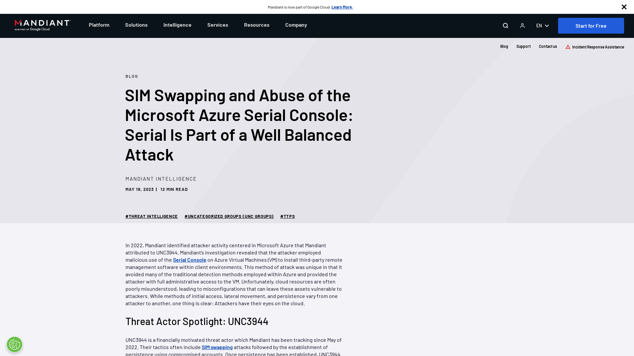Click the #TTPS tag filter
634x356 pixels.
coord(287,216)
